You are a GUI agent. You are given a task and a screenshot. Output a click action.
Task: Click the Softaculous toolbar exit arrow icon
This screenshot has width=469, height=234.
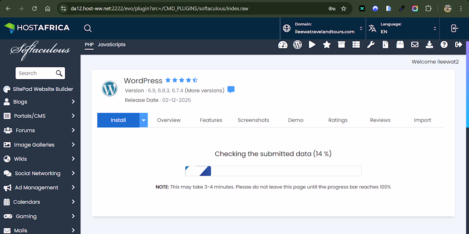point(458,45)
